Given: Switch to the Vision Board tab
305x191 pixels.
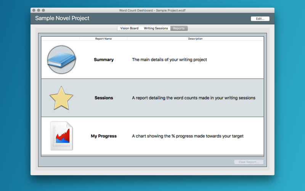Looking at the screenshot, I should click(x=129, y=28).
